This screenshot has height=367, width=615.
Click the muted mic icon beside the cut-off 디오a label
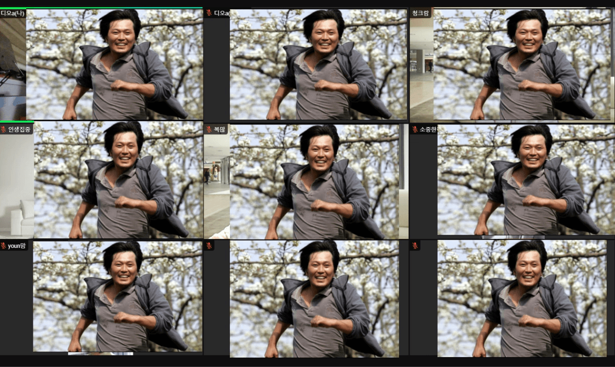click(209, 13)
